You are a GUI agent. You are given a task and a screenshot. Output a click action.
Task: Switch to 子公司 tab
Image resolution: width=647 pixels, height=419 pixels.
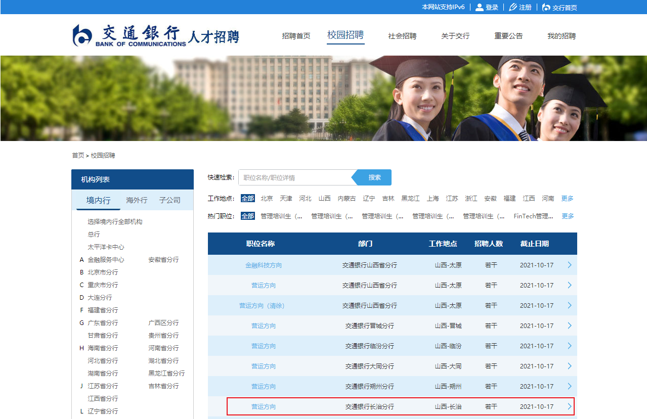click(169, 200)
